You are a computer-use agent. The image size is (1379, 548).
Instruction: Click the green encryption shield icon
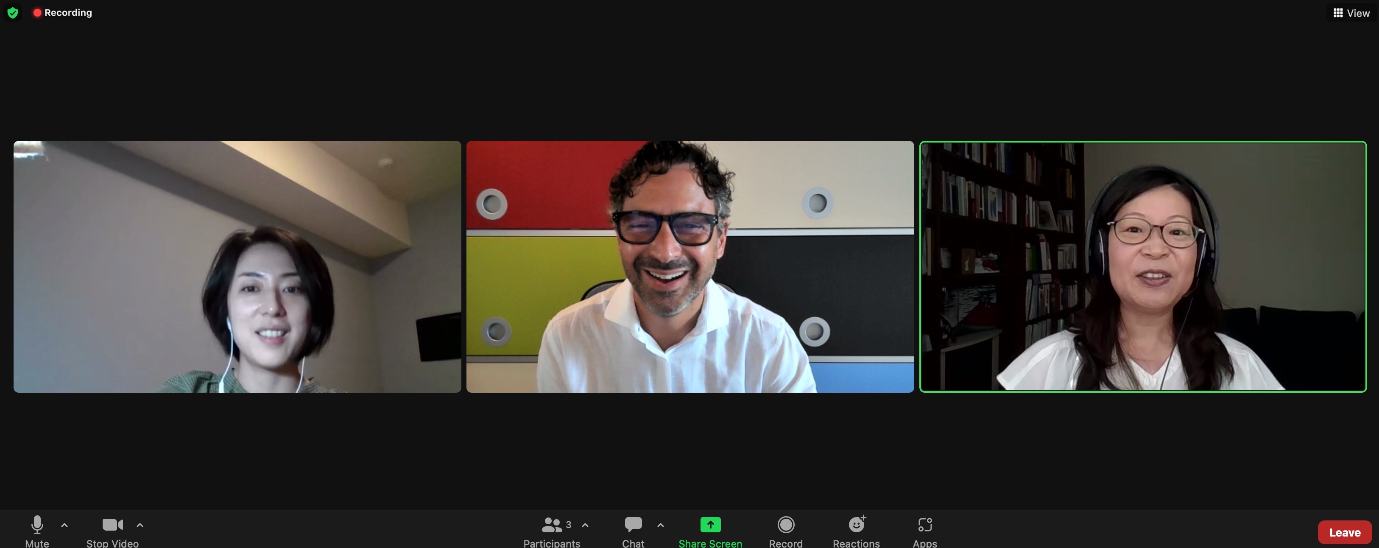point(13,13)
